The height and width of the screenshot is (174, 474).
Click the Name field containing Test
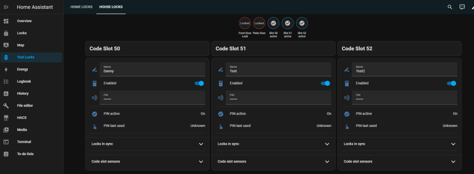pyautogui.click(x=278, y=69)
